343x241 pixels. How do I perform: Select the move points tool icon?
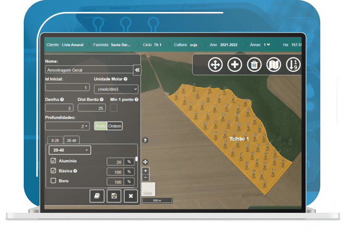click(215, 65)
